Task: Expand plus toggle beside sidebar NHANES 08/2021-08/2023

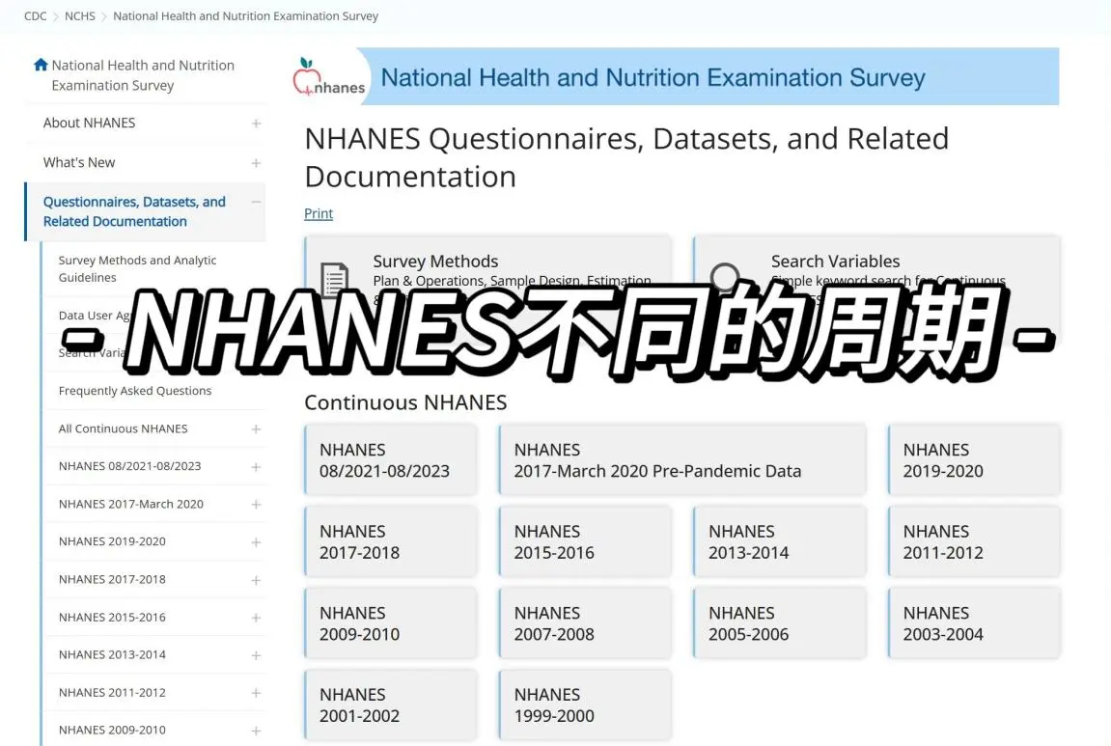Action: (x=256, y=467)
